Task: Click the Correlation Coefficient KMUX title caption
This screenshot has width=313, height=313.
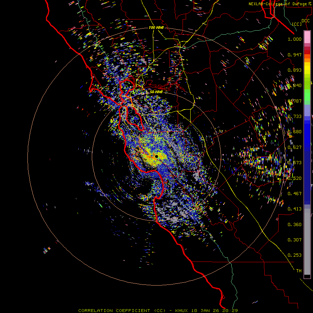Action: coord(158,311)
